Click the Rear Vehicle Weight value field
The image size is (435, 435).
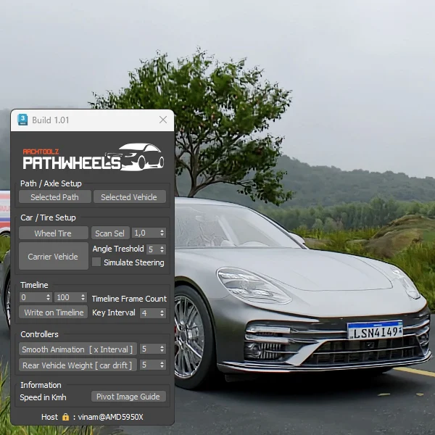click(x=149, y=365)
